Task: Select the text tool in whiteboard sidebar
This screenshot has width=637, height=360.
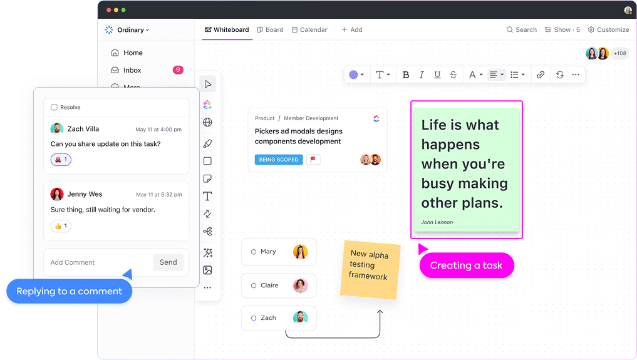Action: click(207, 196)
